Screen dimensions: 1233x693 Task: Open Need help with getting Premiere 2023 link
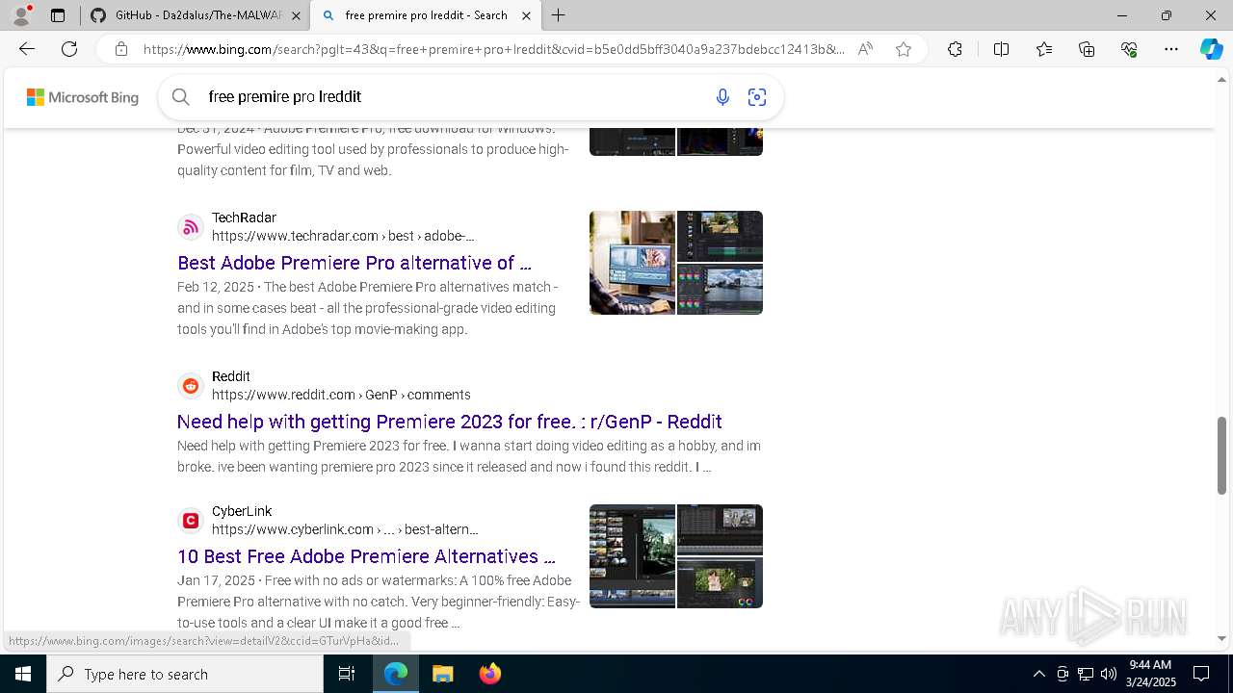449,422
